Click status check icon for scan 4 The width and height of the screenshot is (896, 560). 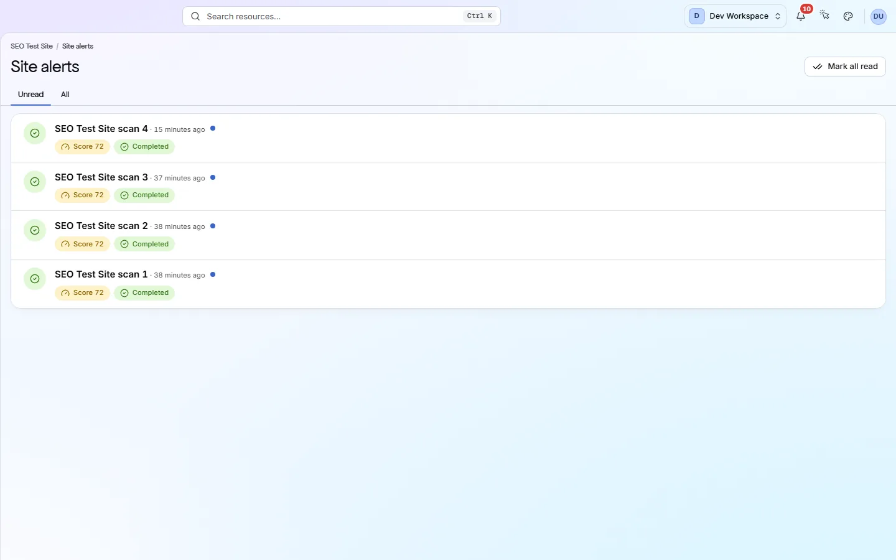pos(35,133)
